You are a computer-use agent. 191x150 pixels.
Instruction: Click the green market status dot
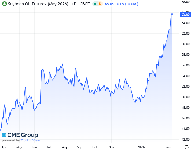[x=95, y=4]
